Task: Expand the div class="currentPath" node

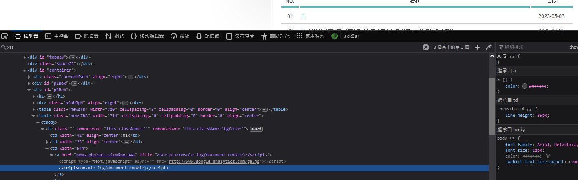Action: tap(29, 77)
